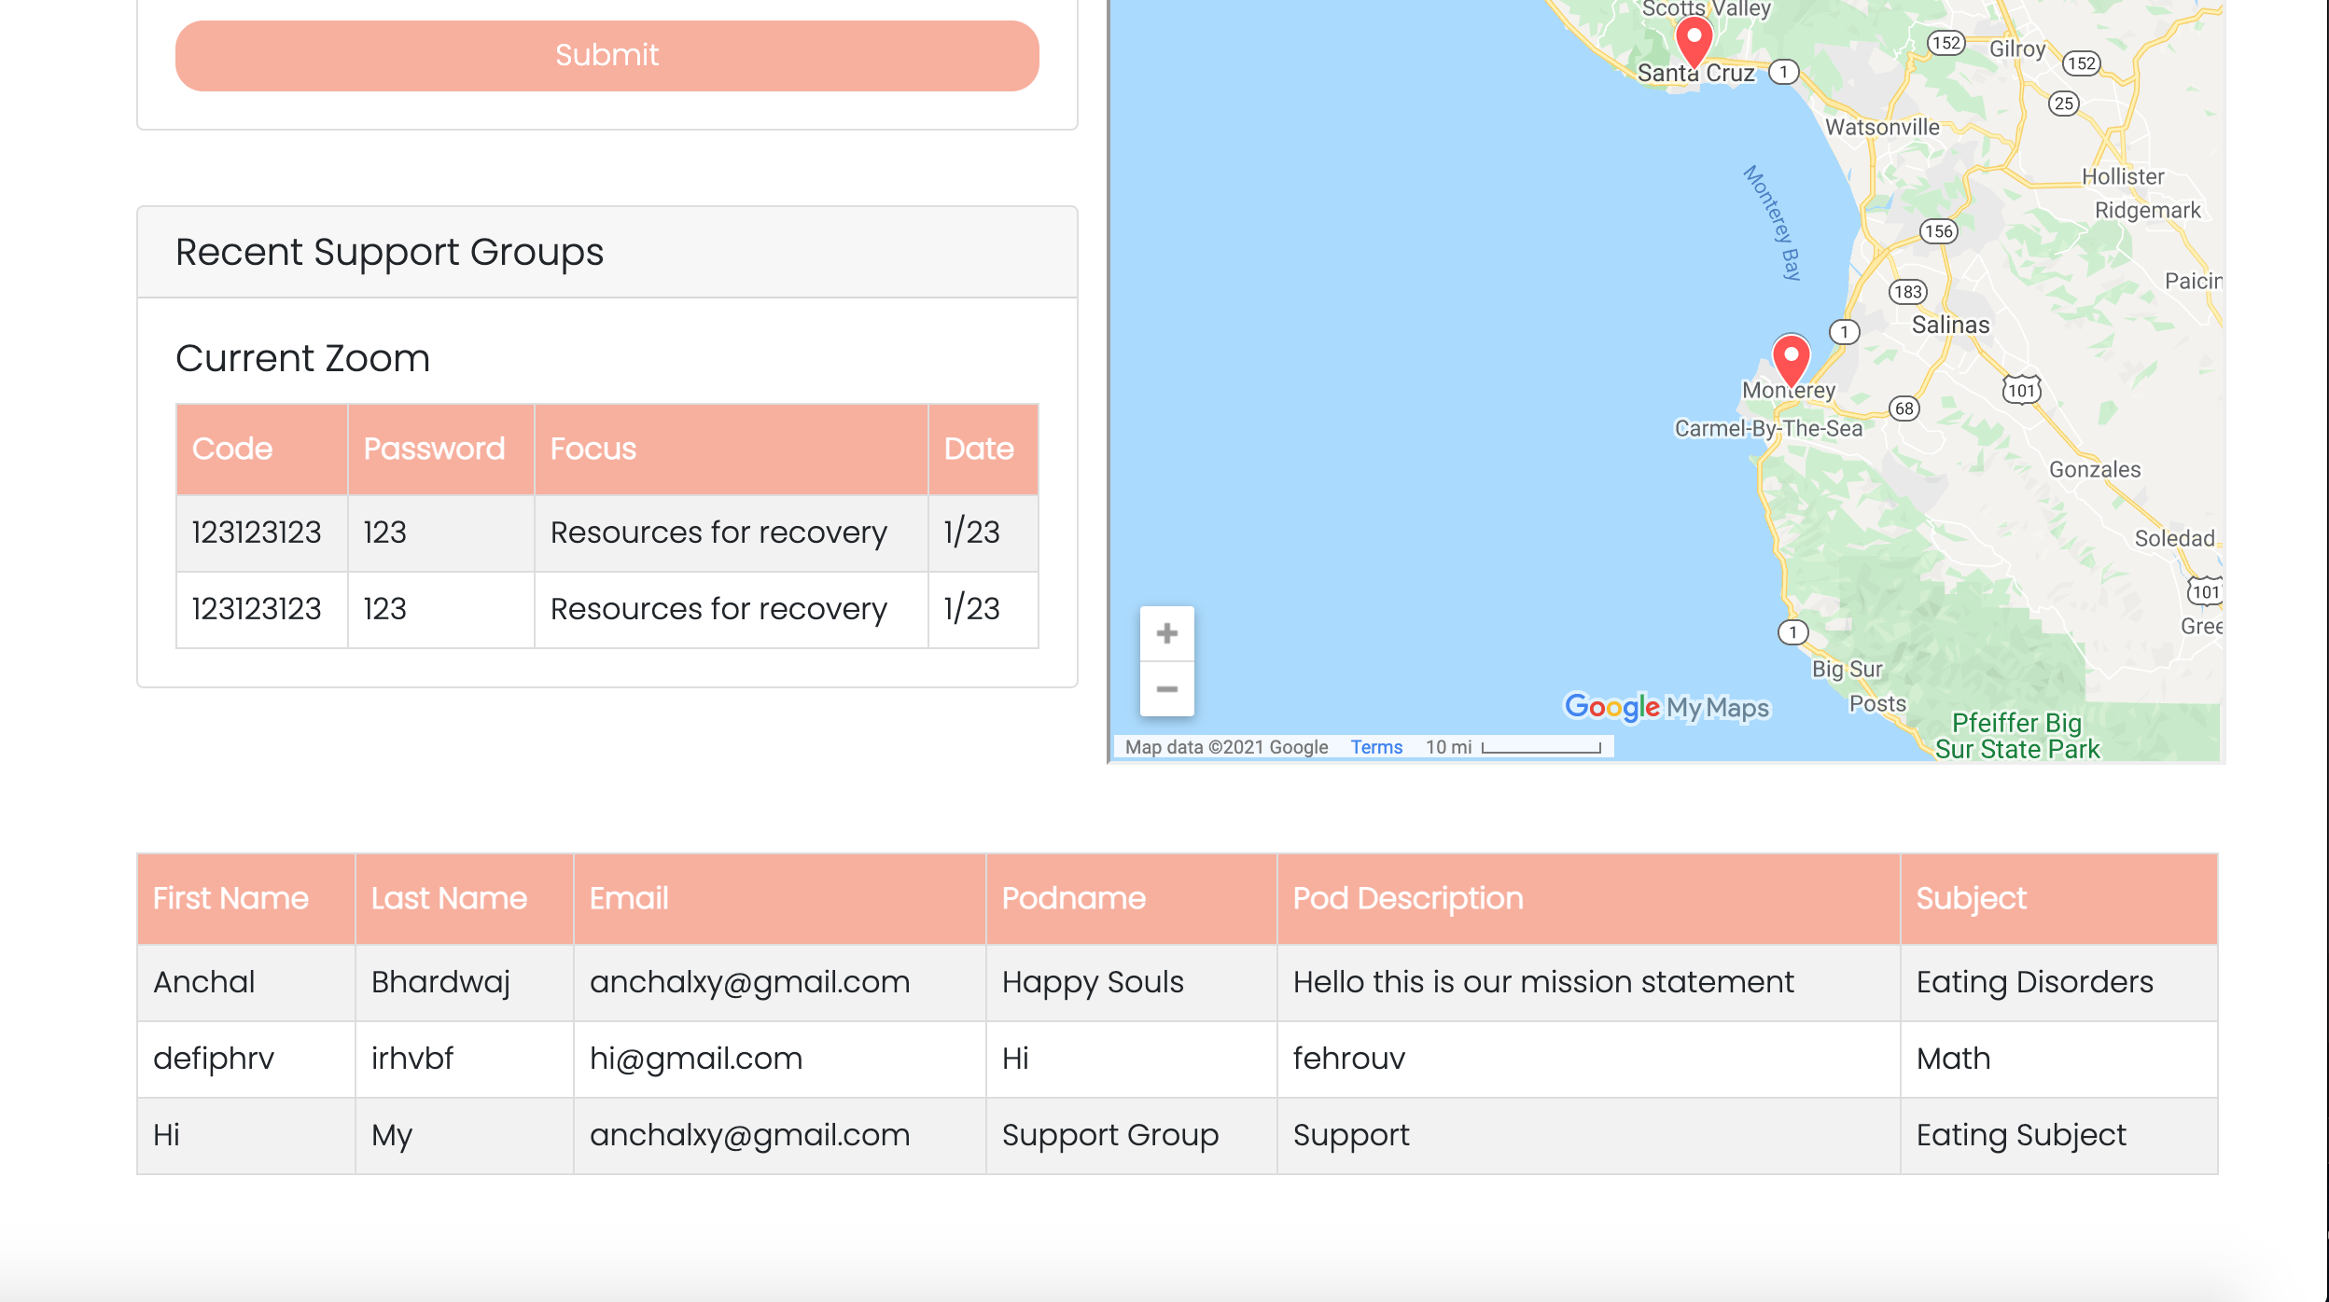The width and height of the screenshot is (2329, 1302).
Task: Click the Code column header
Action: [232, 449]
